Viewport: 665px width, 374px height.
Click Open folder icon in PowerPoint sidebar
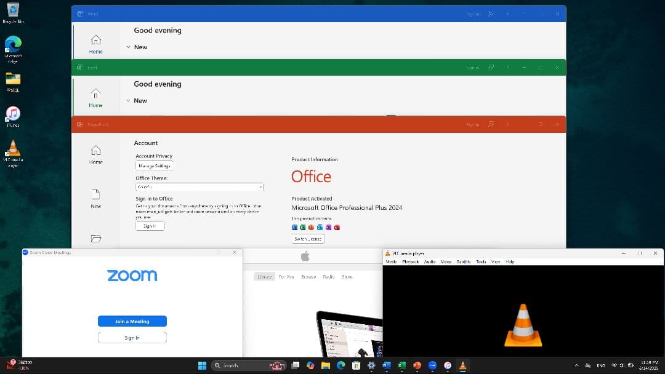pyautogui.click(x=95, y=238)
